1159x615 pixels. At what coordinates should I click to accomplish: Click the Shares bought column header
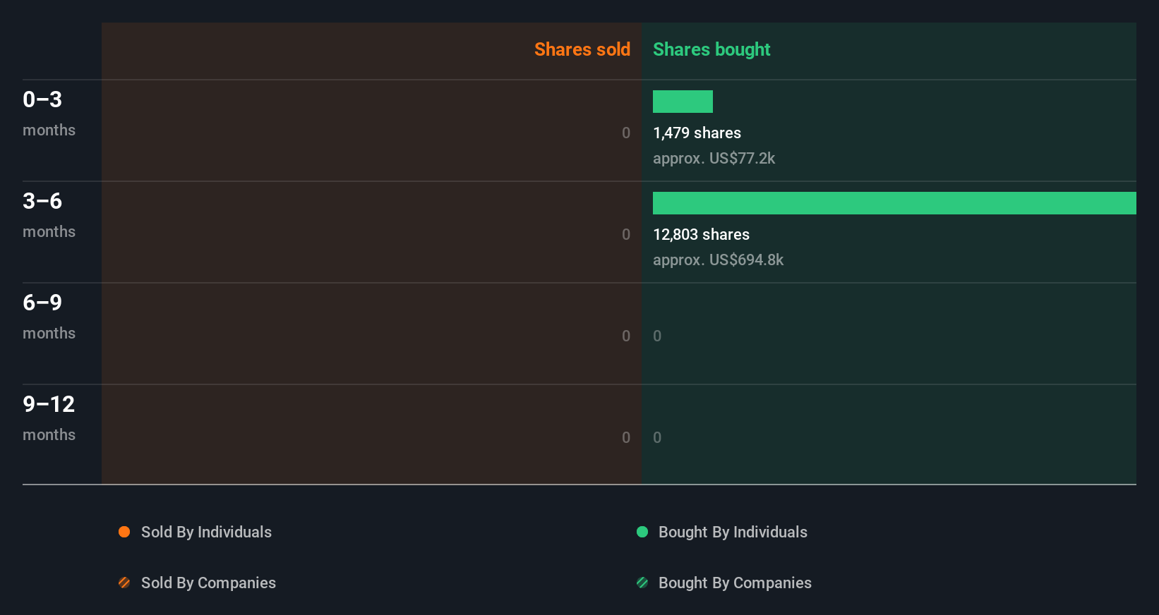point(711,49)
